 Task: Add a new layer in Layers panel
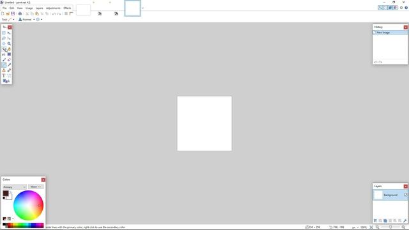375,220
